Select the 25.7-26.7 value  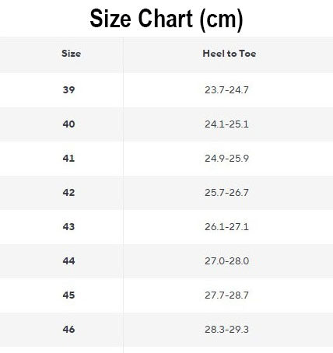point(226,193)
